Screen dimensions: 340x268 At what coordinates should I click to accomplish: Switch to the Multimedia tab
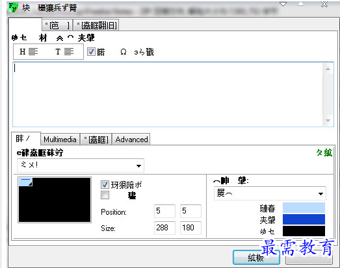[60, 140]
